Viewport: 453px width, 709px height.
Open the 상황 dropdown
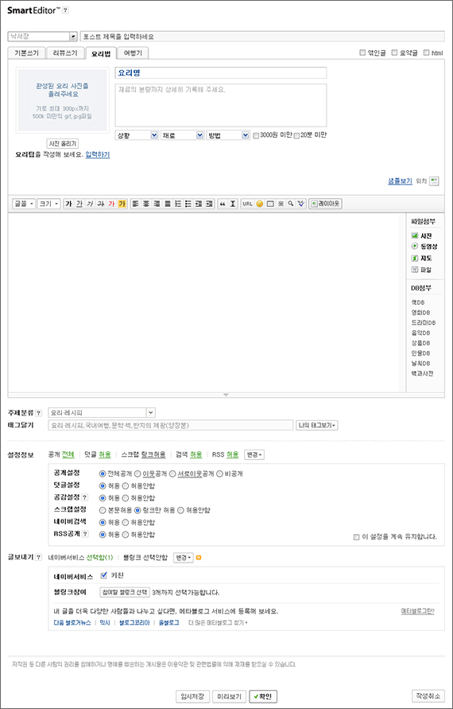(137, 135)
